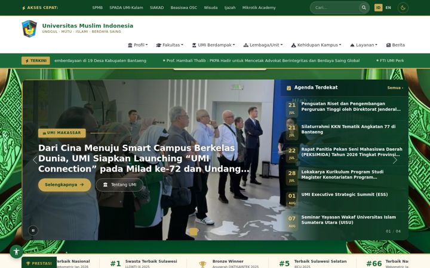Click the Selengkapnya button
Image resolution: width=430 pixels, height=268 pixels.
[64, 185]
